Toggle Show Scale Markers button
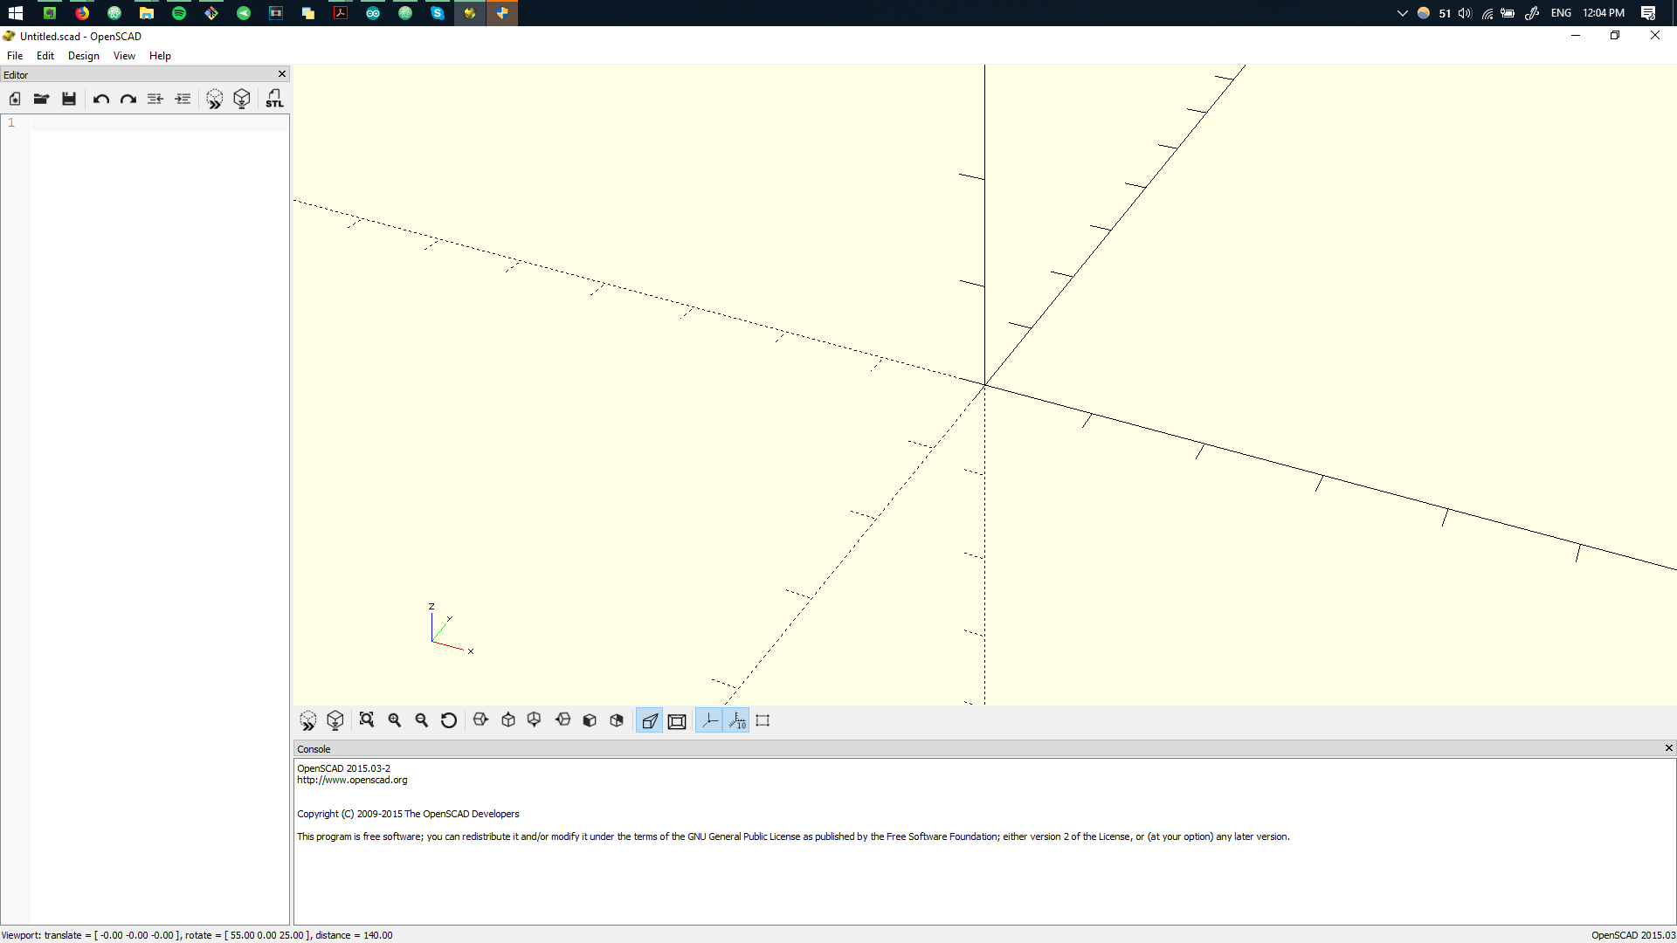1677x943 pixels. click(x=737, y=720)
